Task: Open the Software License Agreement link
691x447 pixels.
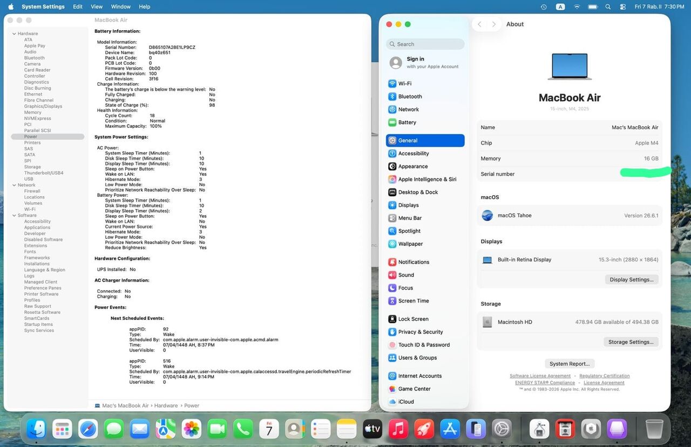Action: pyautogui.click(x=540, y=376)
